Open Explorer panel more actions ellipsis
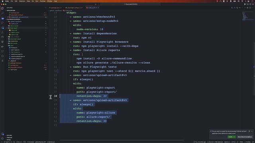 coord(45,8)
